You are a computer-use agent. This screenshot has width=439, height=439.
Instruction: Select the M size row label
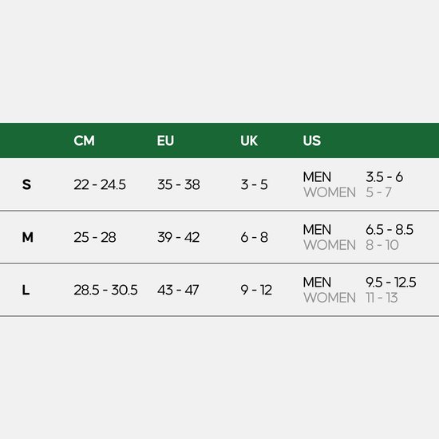point(27,237)
